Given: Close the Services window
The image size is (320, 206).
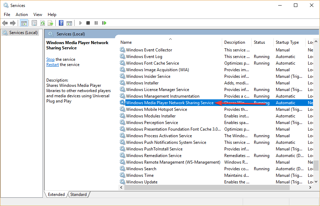Looking at the screenshot, I should pos(311,5).
